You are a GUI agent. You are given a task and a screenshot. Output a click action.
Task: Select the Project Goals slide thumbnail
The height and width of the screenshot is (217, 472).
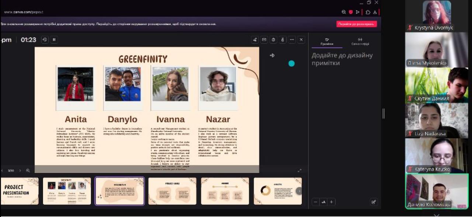click(172, 191)
